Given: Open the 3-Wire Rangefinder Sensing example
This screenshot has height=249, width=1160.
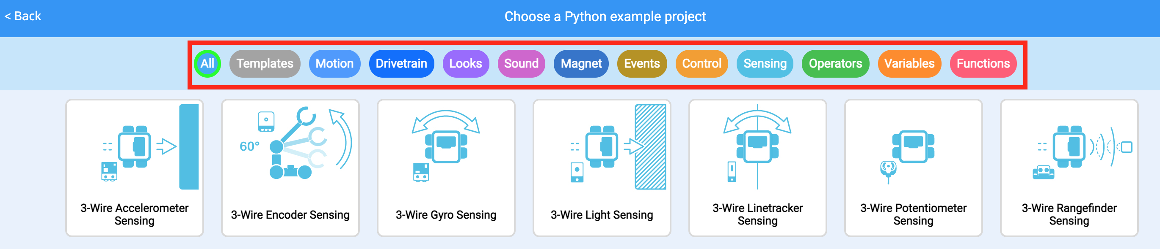Looking at the screenshot, I should (x=1069, y=168).
